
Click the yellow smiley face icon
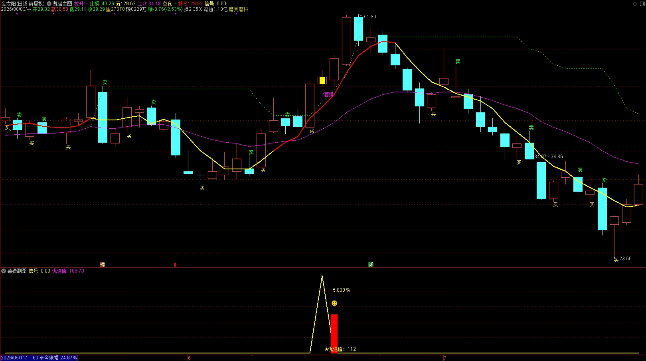point(334,303)
